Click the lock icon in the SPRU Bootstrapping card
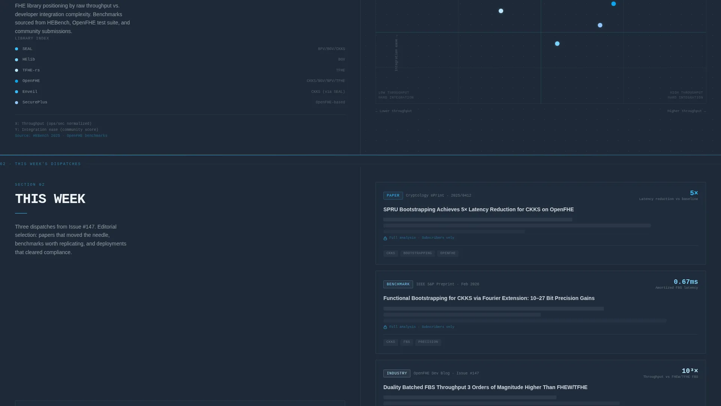 pos(385,238)
